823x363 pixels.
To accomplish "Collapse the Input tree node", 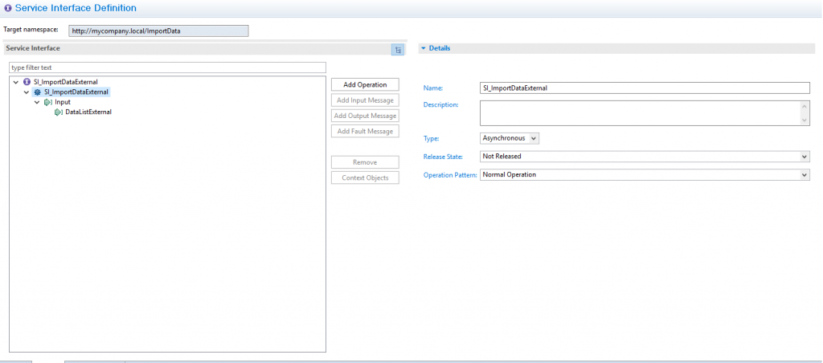I will 37,102.
